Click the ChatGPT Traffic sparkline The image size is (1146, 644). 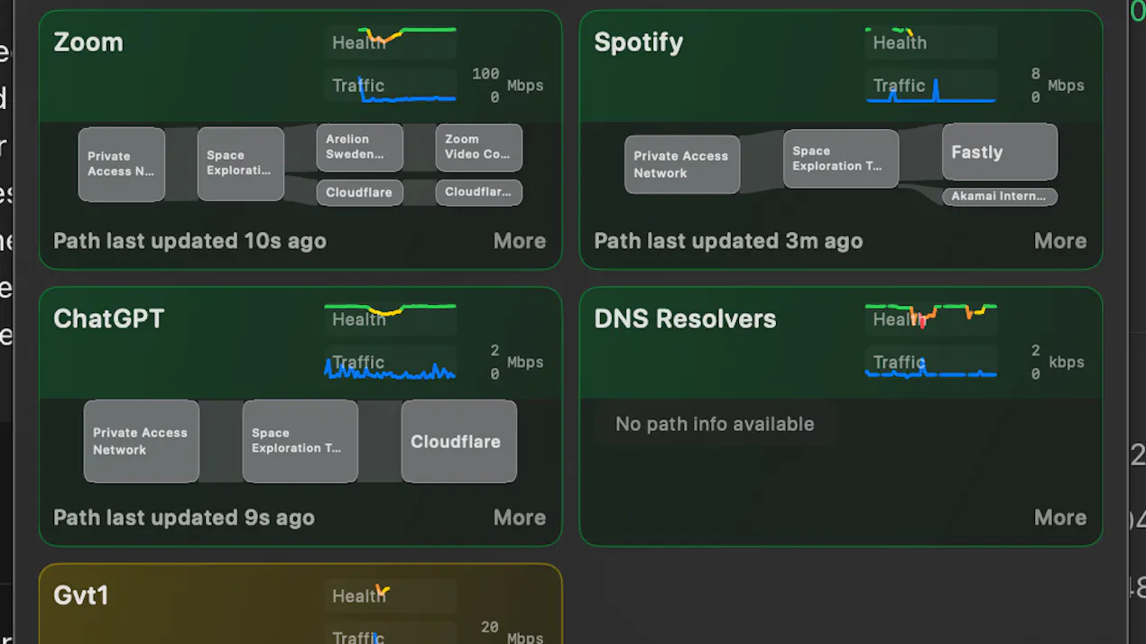(391, 363)
